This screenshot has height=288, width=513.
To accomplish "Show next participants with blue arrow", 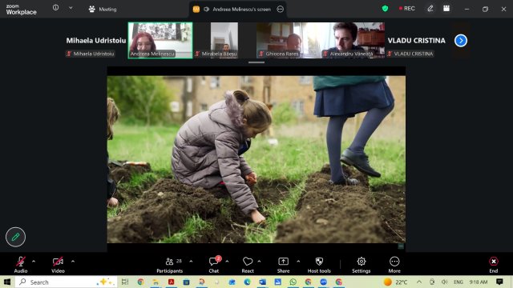I will (461, 41).
